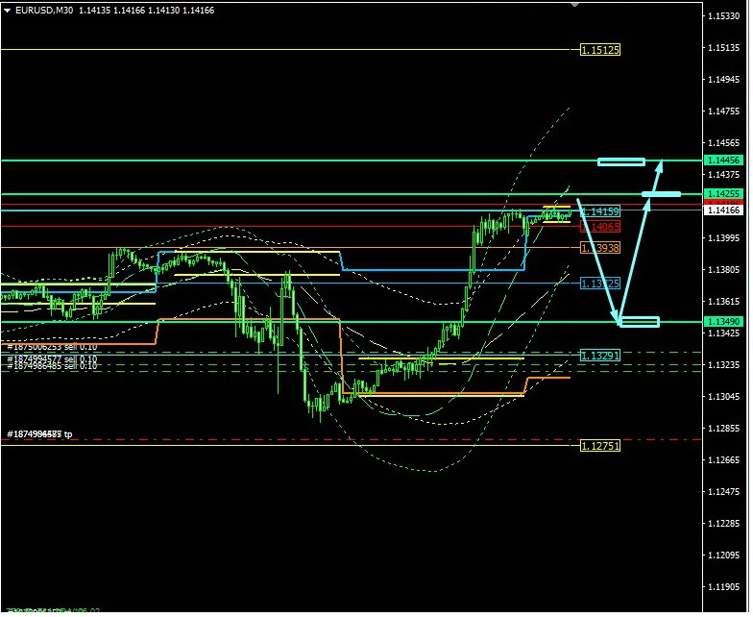Click the triangle icon before EURUSD,M30

8,10
